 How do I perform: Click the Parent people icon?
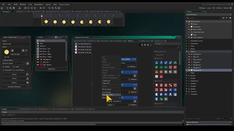(x=27, y=79)
